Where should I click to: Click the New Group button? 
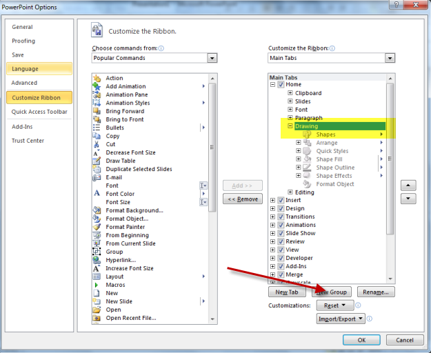[332, 292]
